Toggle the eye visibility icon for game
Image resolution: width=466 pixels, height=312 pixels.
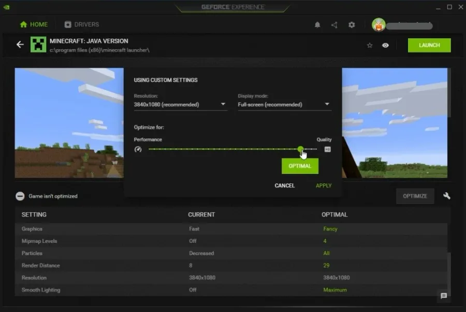click(385, 45)
